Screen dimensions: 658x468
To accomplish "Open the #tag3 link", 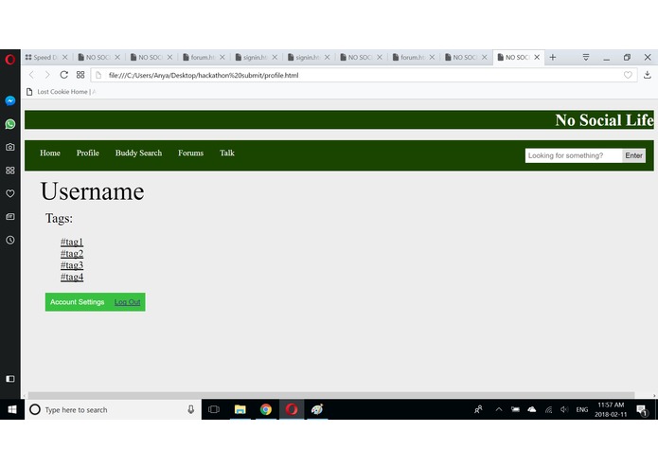I will [x=72, y=265].
